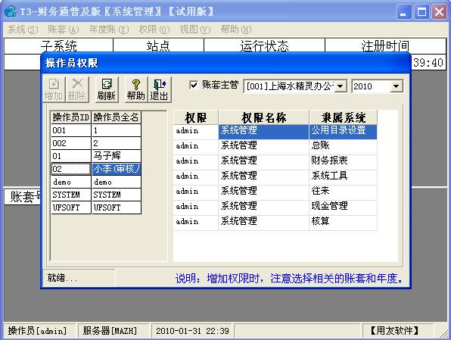
Task: Click the 操作员全名 column header
Action: [x=117, y=117]
